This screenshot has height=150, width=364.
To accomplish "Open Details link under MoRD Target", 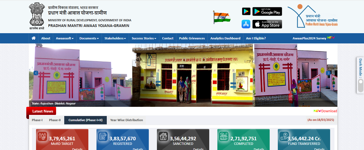I will [77, 149].
